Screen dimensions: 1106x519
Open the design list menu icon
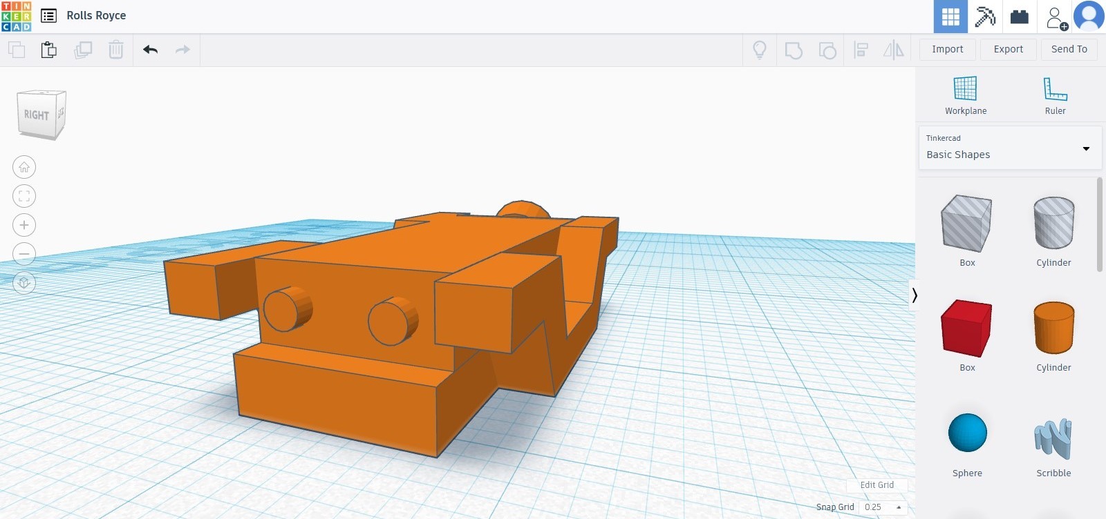48,15
